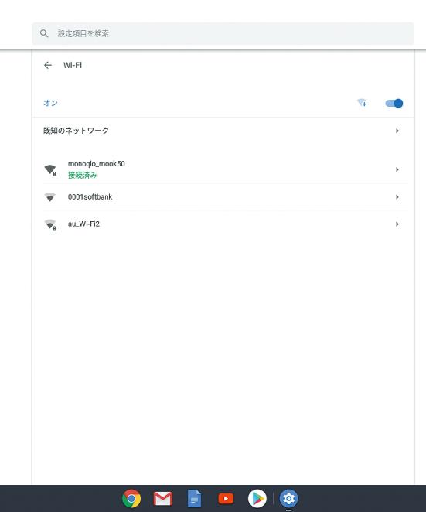The image size is (426, 512).
Task: Turn off the Wi-Fi toggle switch
Action: click(x=394, y=103)
